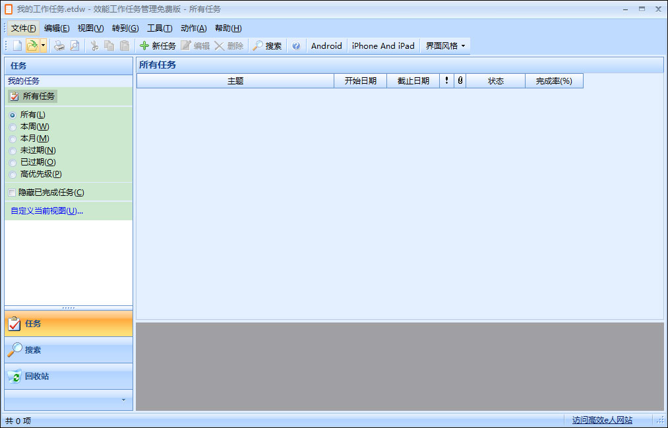Click 访问高效e人网站 link in status bar
Screen dimensions: 668x428
602,420
